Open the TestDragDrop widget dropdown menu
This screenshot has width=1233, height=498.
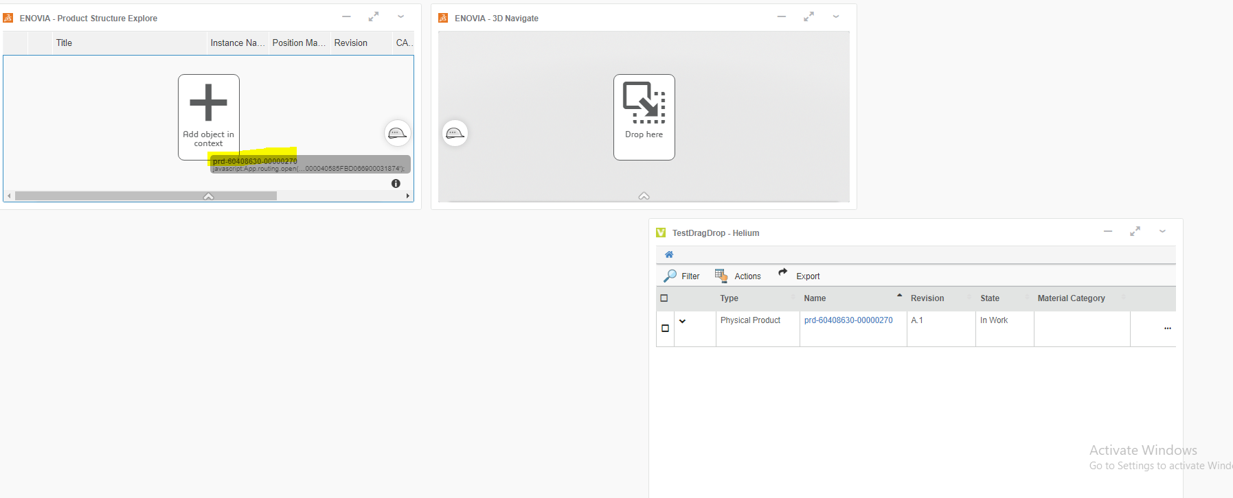tap(1162, 232)
